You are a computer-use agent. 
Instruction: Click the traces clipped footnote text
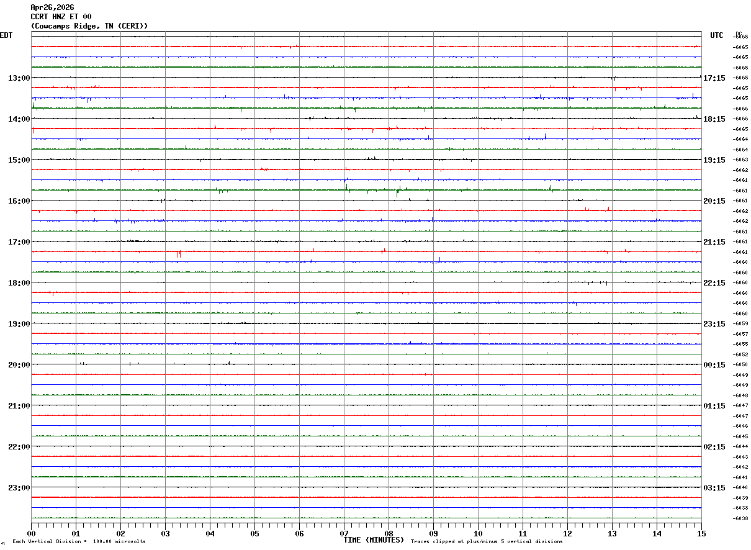click(487, 541)
